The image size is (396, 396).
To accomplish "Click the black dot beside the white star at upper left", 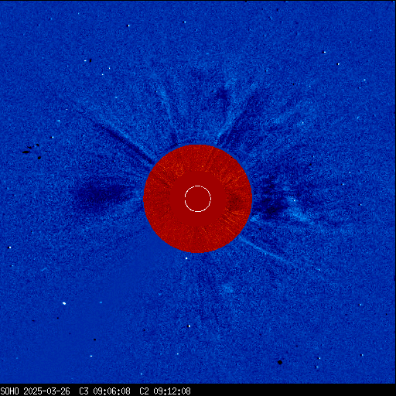I will [x=90, y=61].
